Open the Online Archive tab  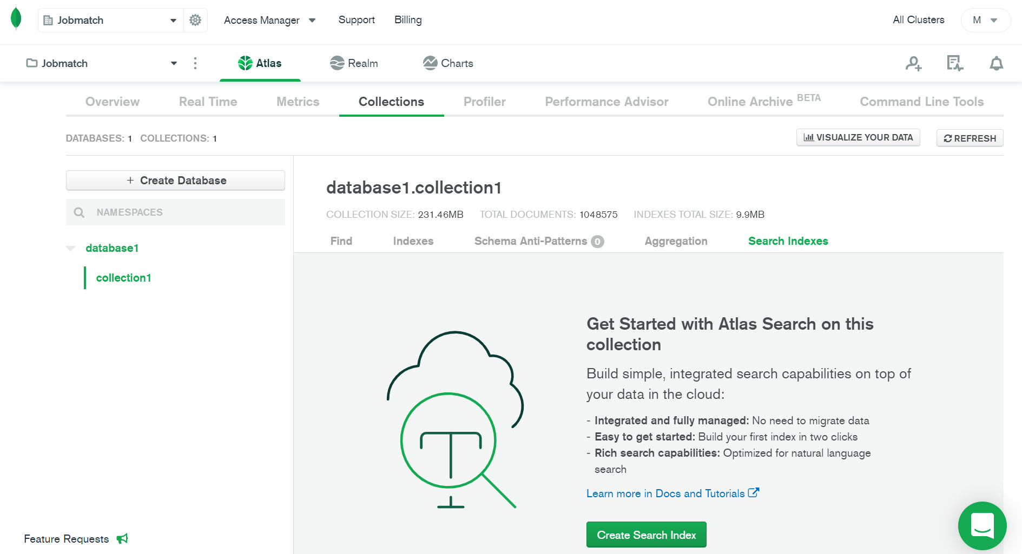[x=764, y=102]
